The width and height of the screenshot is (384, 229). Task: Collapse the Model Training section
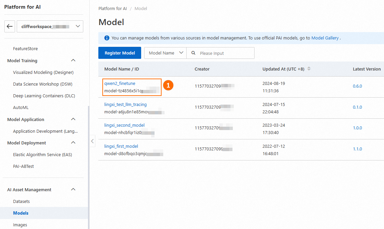(73, 61)
